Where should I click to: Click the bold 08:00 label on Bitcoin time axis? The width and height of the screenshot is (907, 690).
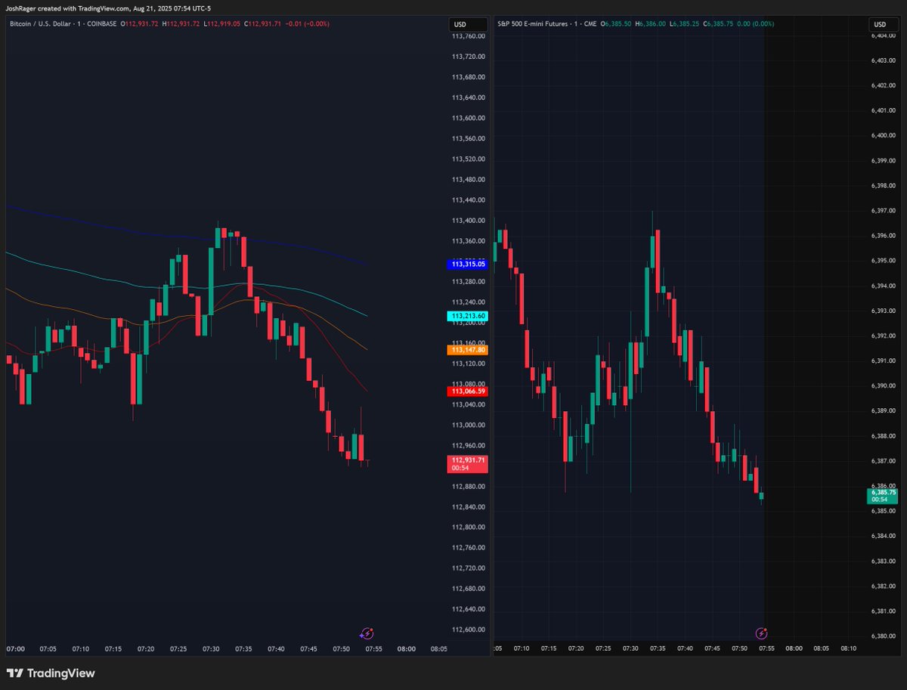point(406,648)
